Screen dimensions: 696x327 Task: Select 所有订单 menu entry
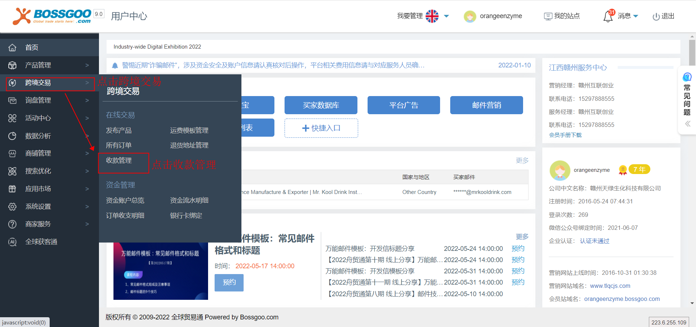[119, 145]
